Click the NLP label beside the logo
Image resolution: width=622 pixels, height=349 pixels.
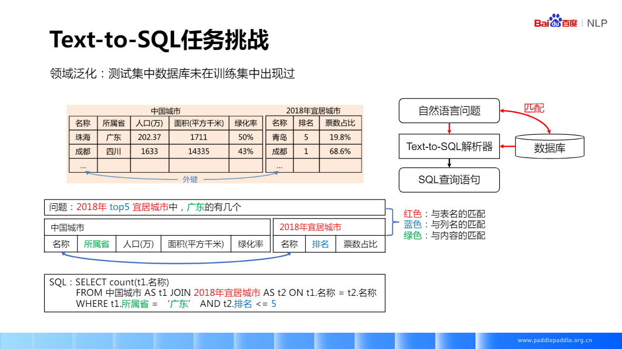click(x=597, y=23)
